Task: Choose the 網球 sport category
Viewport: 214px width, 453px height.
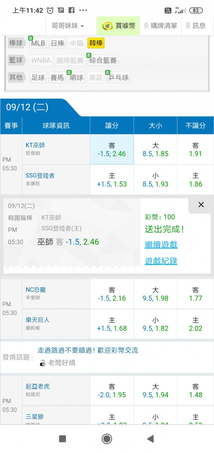Action: (x=76, y=77)
